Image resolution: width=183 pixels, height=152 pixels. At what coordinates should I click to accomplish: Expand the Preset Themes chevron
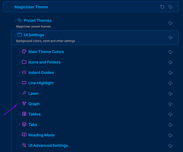15,21
